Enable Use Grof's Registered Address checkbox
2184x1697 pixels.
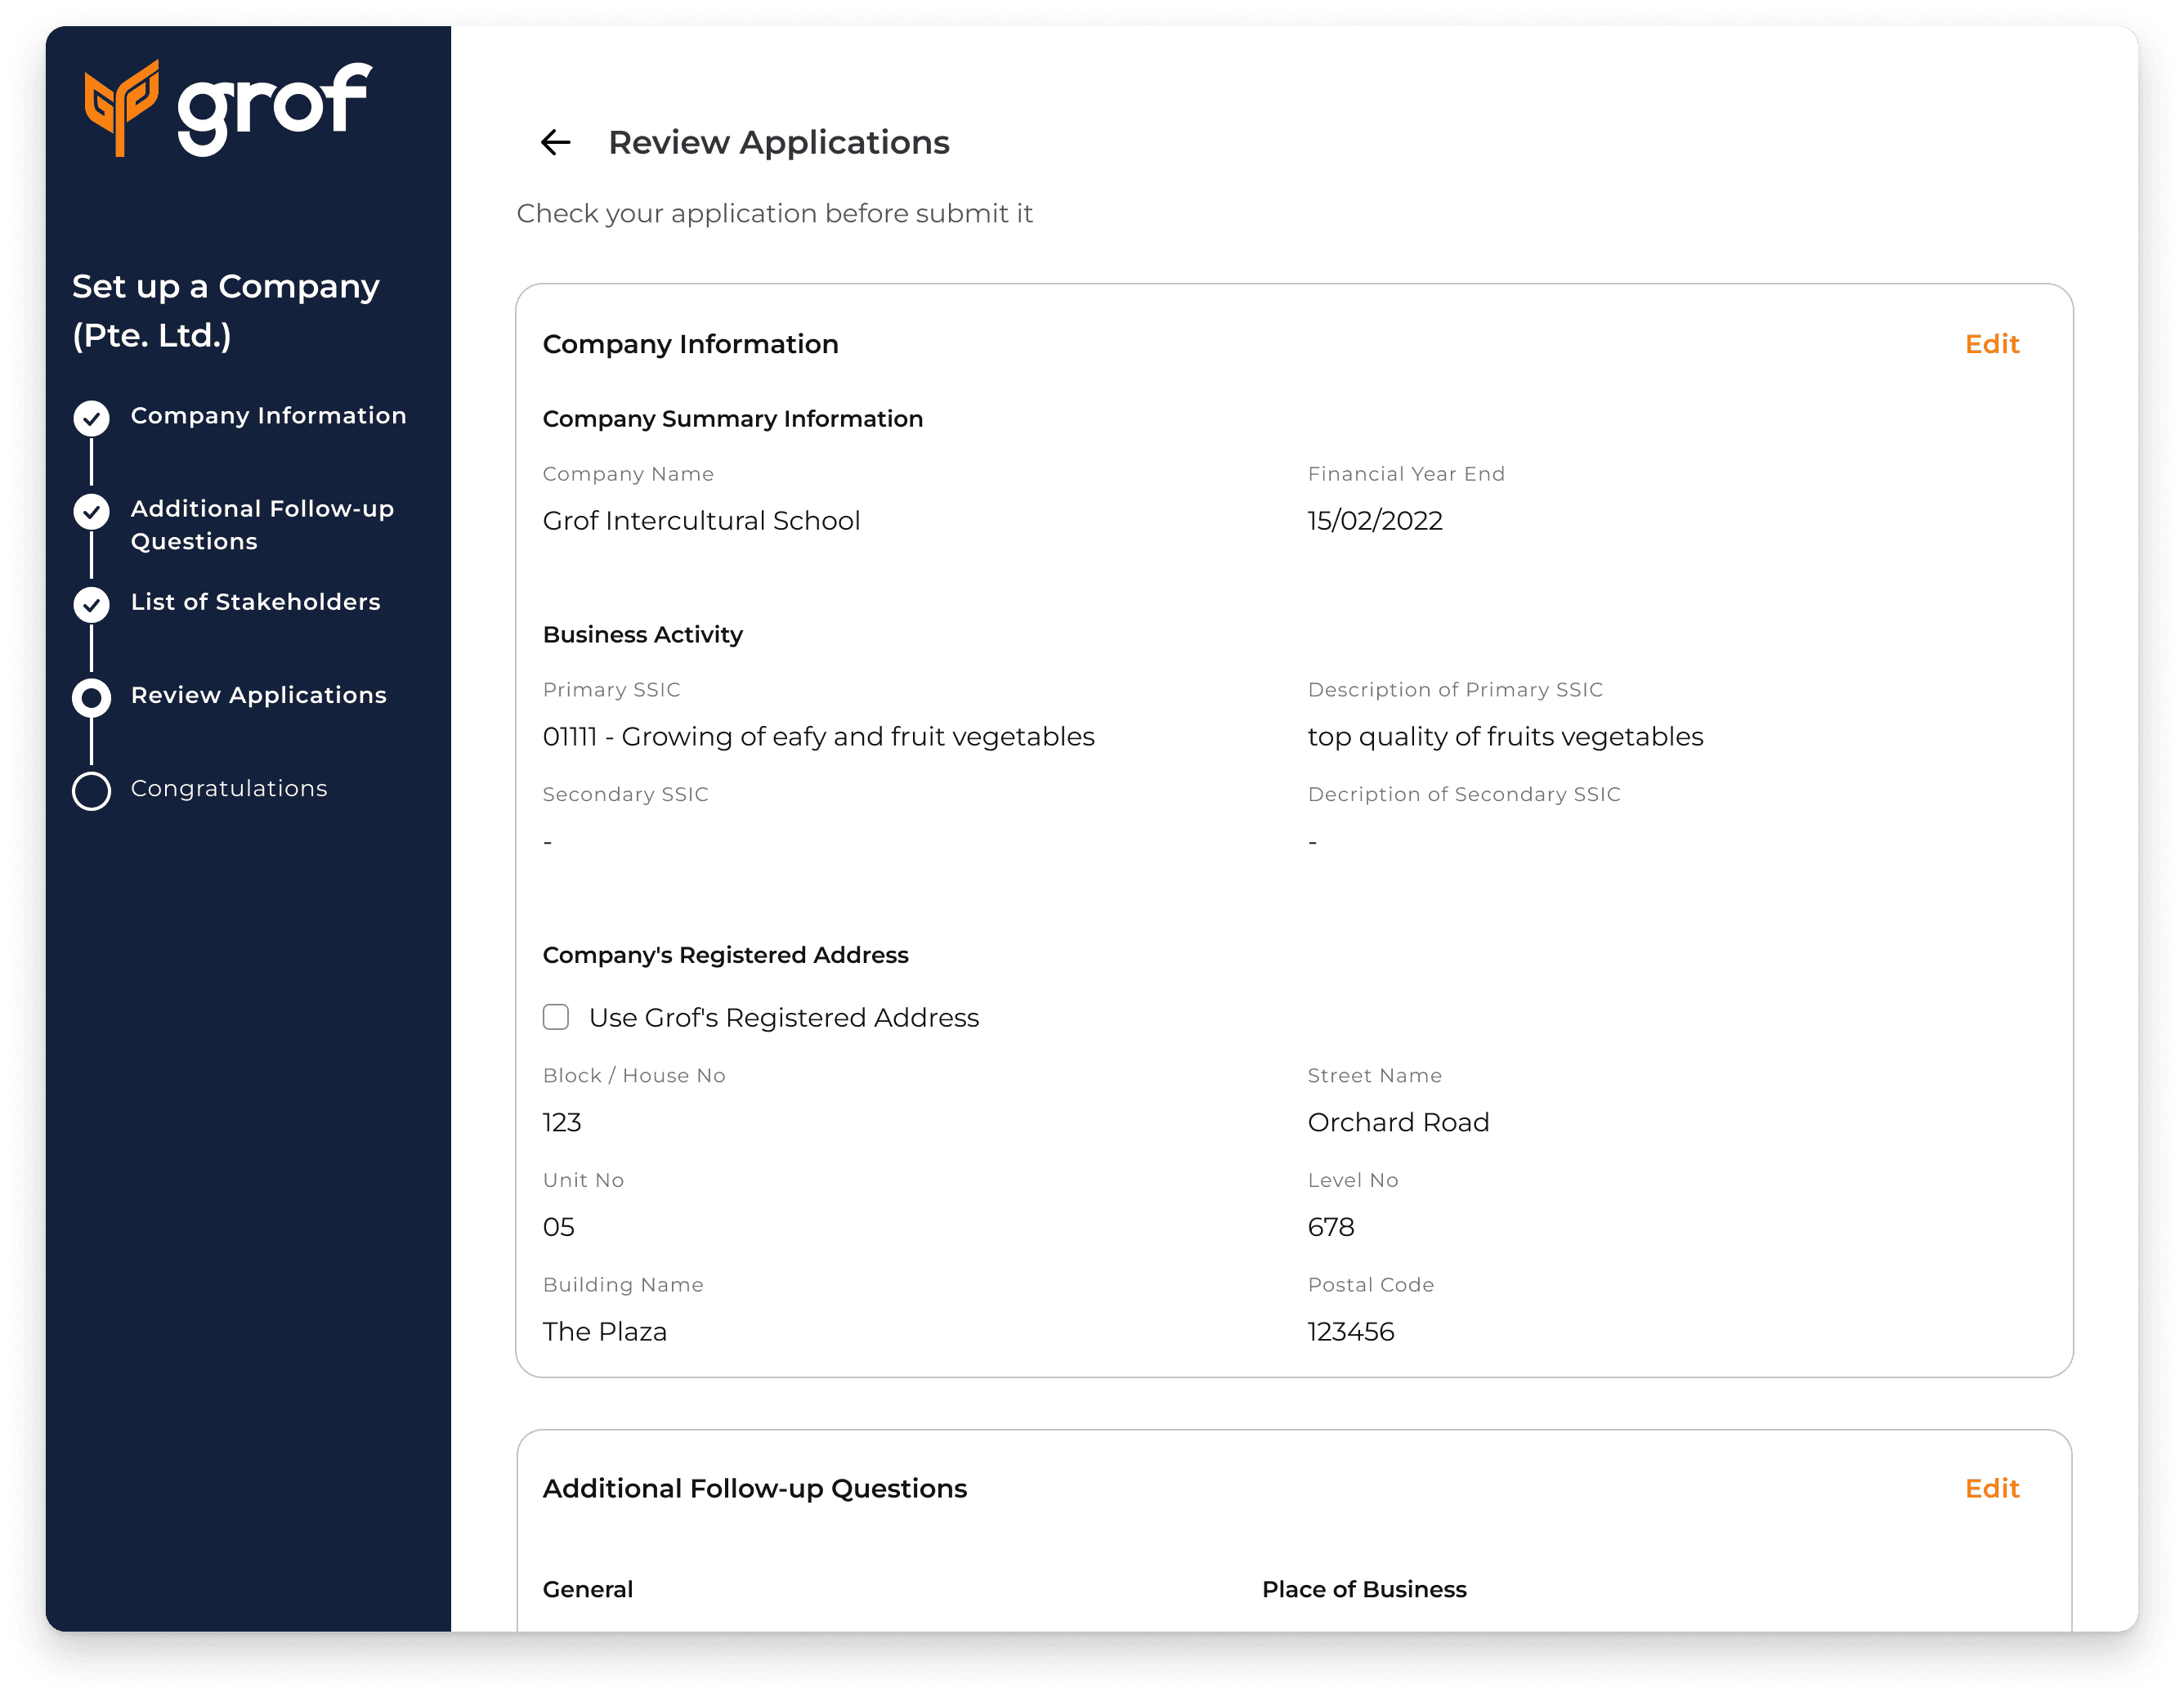(556, 1017)
